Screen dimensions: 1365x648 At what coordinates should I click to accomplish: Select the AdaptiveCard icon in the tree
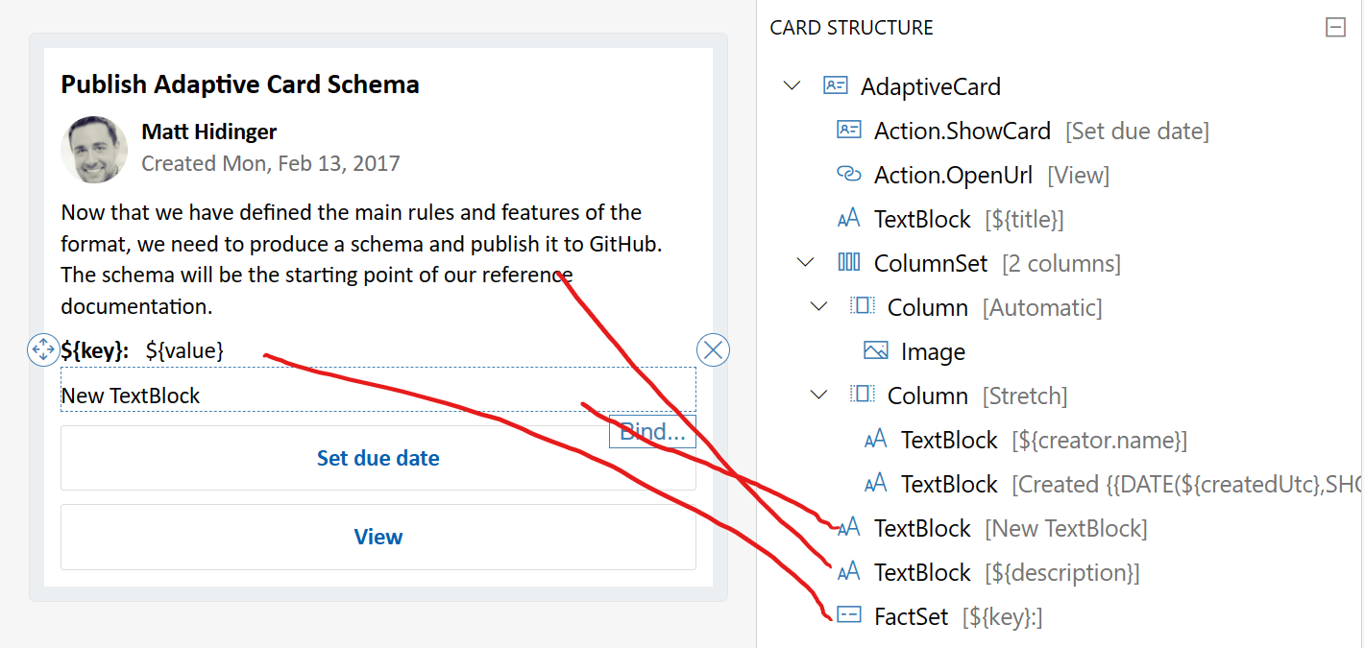837,85
